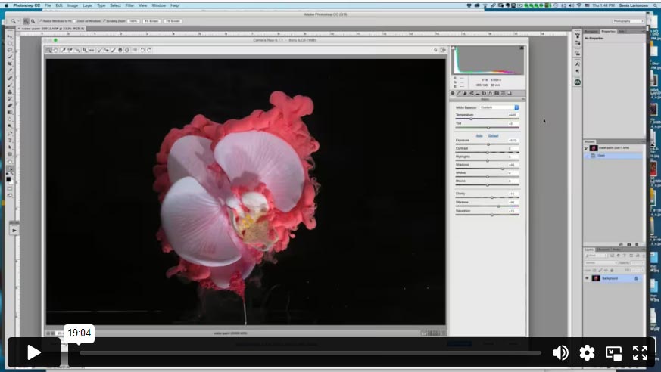Select the Camera Raw Hand tool
This screenshot has height=372, width=661.
click(x=56, y=50)
